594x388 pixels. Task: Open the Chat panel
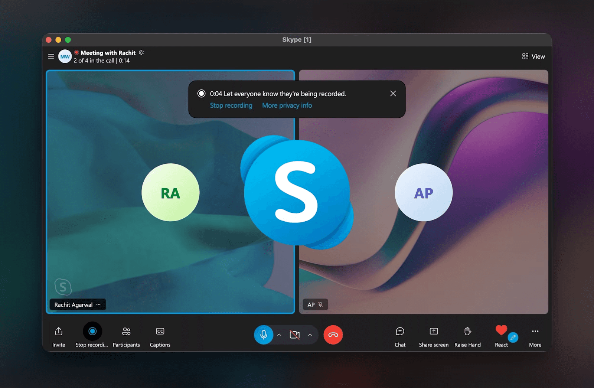pyautogui.click(x=400, y=336)
